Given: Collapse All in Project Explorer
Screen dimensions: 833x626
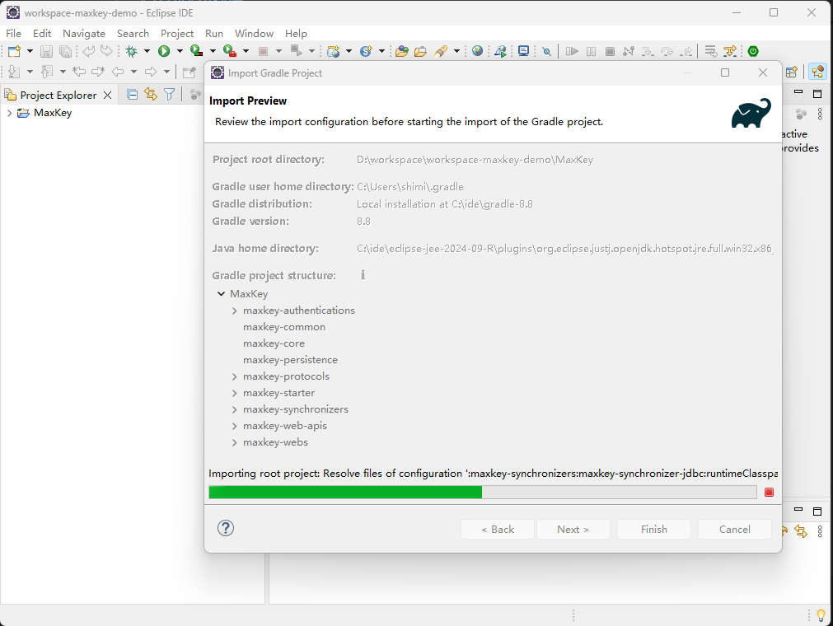Looking at the screenshot, I should [x=133, y=95].
